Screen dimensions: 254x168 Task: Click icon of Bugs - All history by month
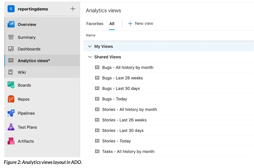tap(97, 67)
